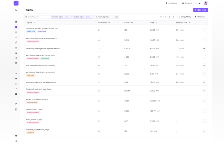Screen dimensions: 224x145
Task: Open the user avatar profile menu
Action: (206, 3)
